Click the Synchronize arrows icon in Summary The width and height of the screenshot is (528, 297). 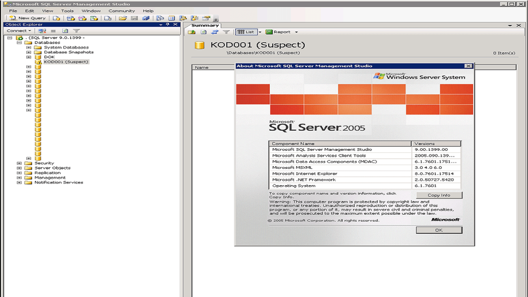click(215, 32)
